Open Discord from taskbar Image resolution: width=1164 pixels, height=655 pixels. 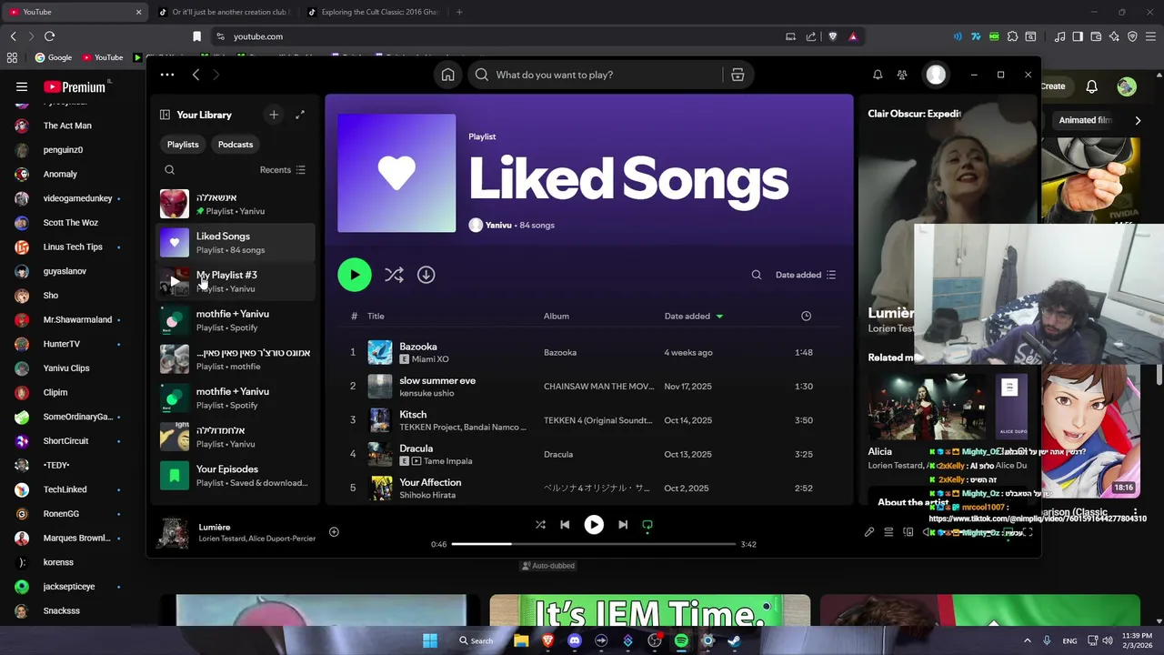(574, 640)
